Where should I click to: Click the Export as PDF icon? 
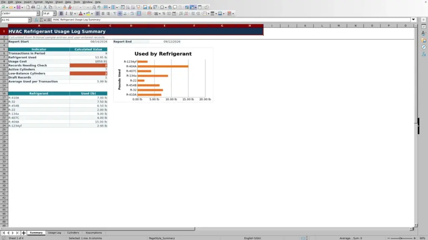tap(28, 7)
